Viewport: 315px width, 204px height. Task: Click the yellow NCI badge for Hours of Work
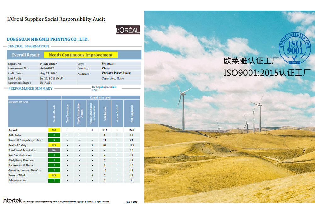click(54, 175)
